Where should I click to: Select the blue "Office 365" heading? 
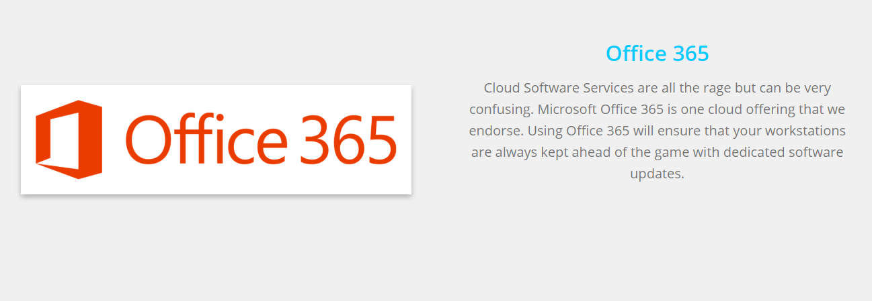pos(657,54)
